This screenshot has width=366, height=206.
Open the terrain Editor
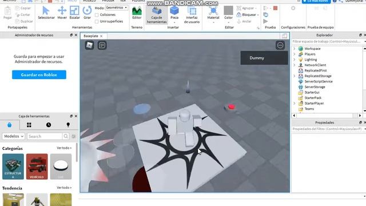point(137,13)
